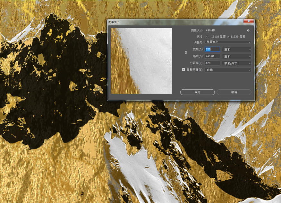Open the resample method dropdown showing 自动
281x203 pixels.
pyautogui.click(x=228, y=70)
